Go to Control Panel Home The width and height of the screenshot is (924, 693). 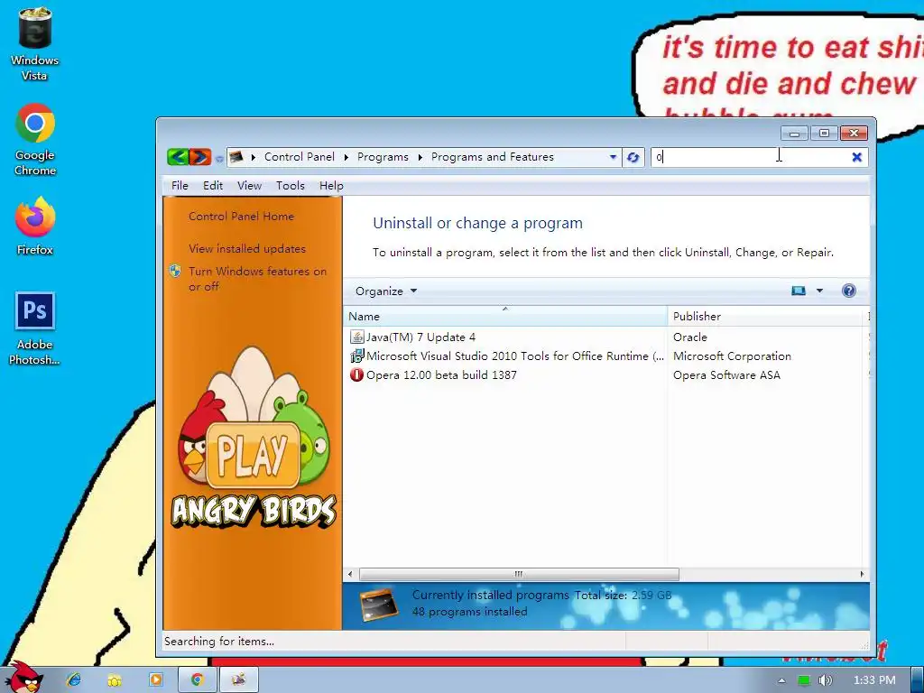[241, 217]
